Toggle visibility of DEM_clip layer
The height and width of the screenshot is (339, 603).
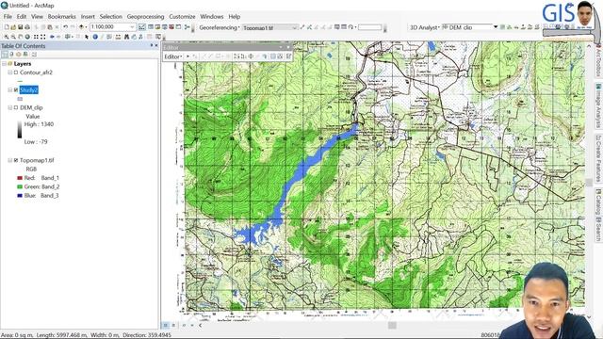point(16,107)
